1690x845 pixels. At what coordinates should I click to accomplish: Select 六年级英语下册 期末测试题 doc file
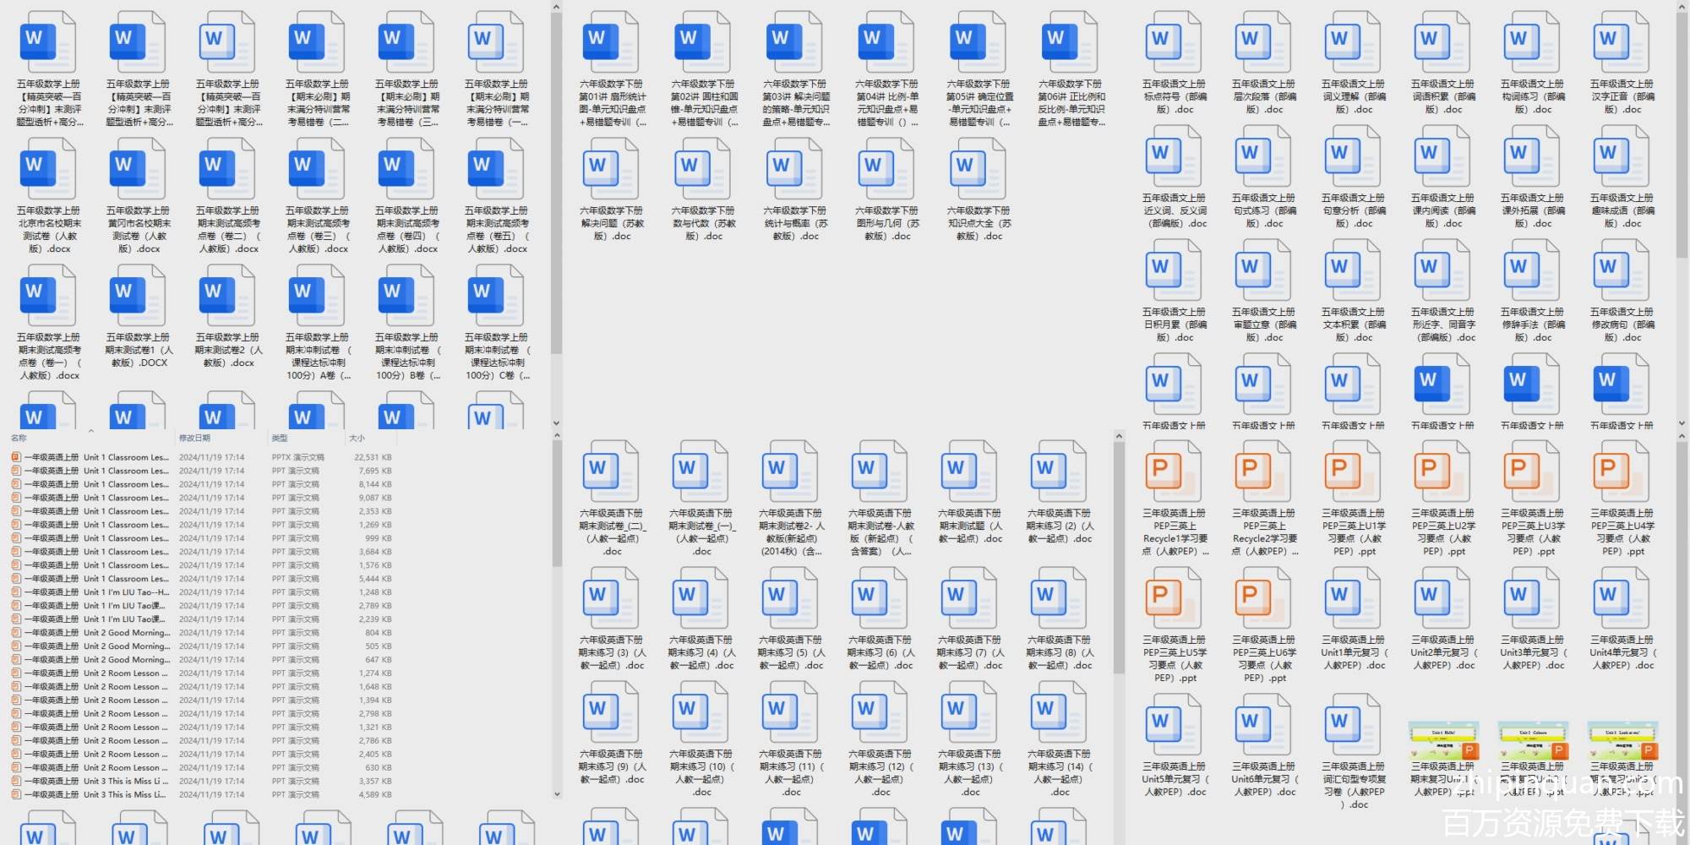click(x=970, y=492)
